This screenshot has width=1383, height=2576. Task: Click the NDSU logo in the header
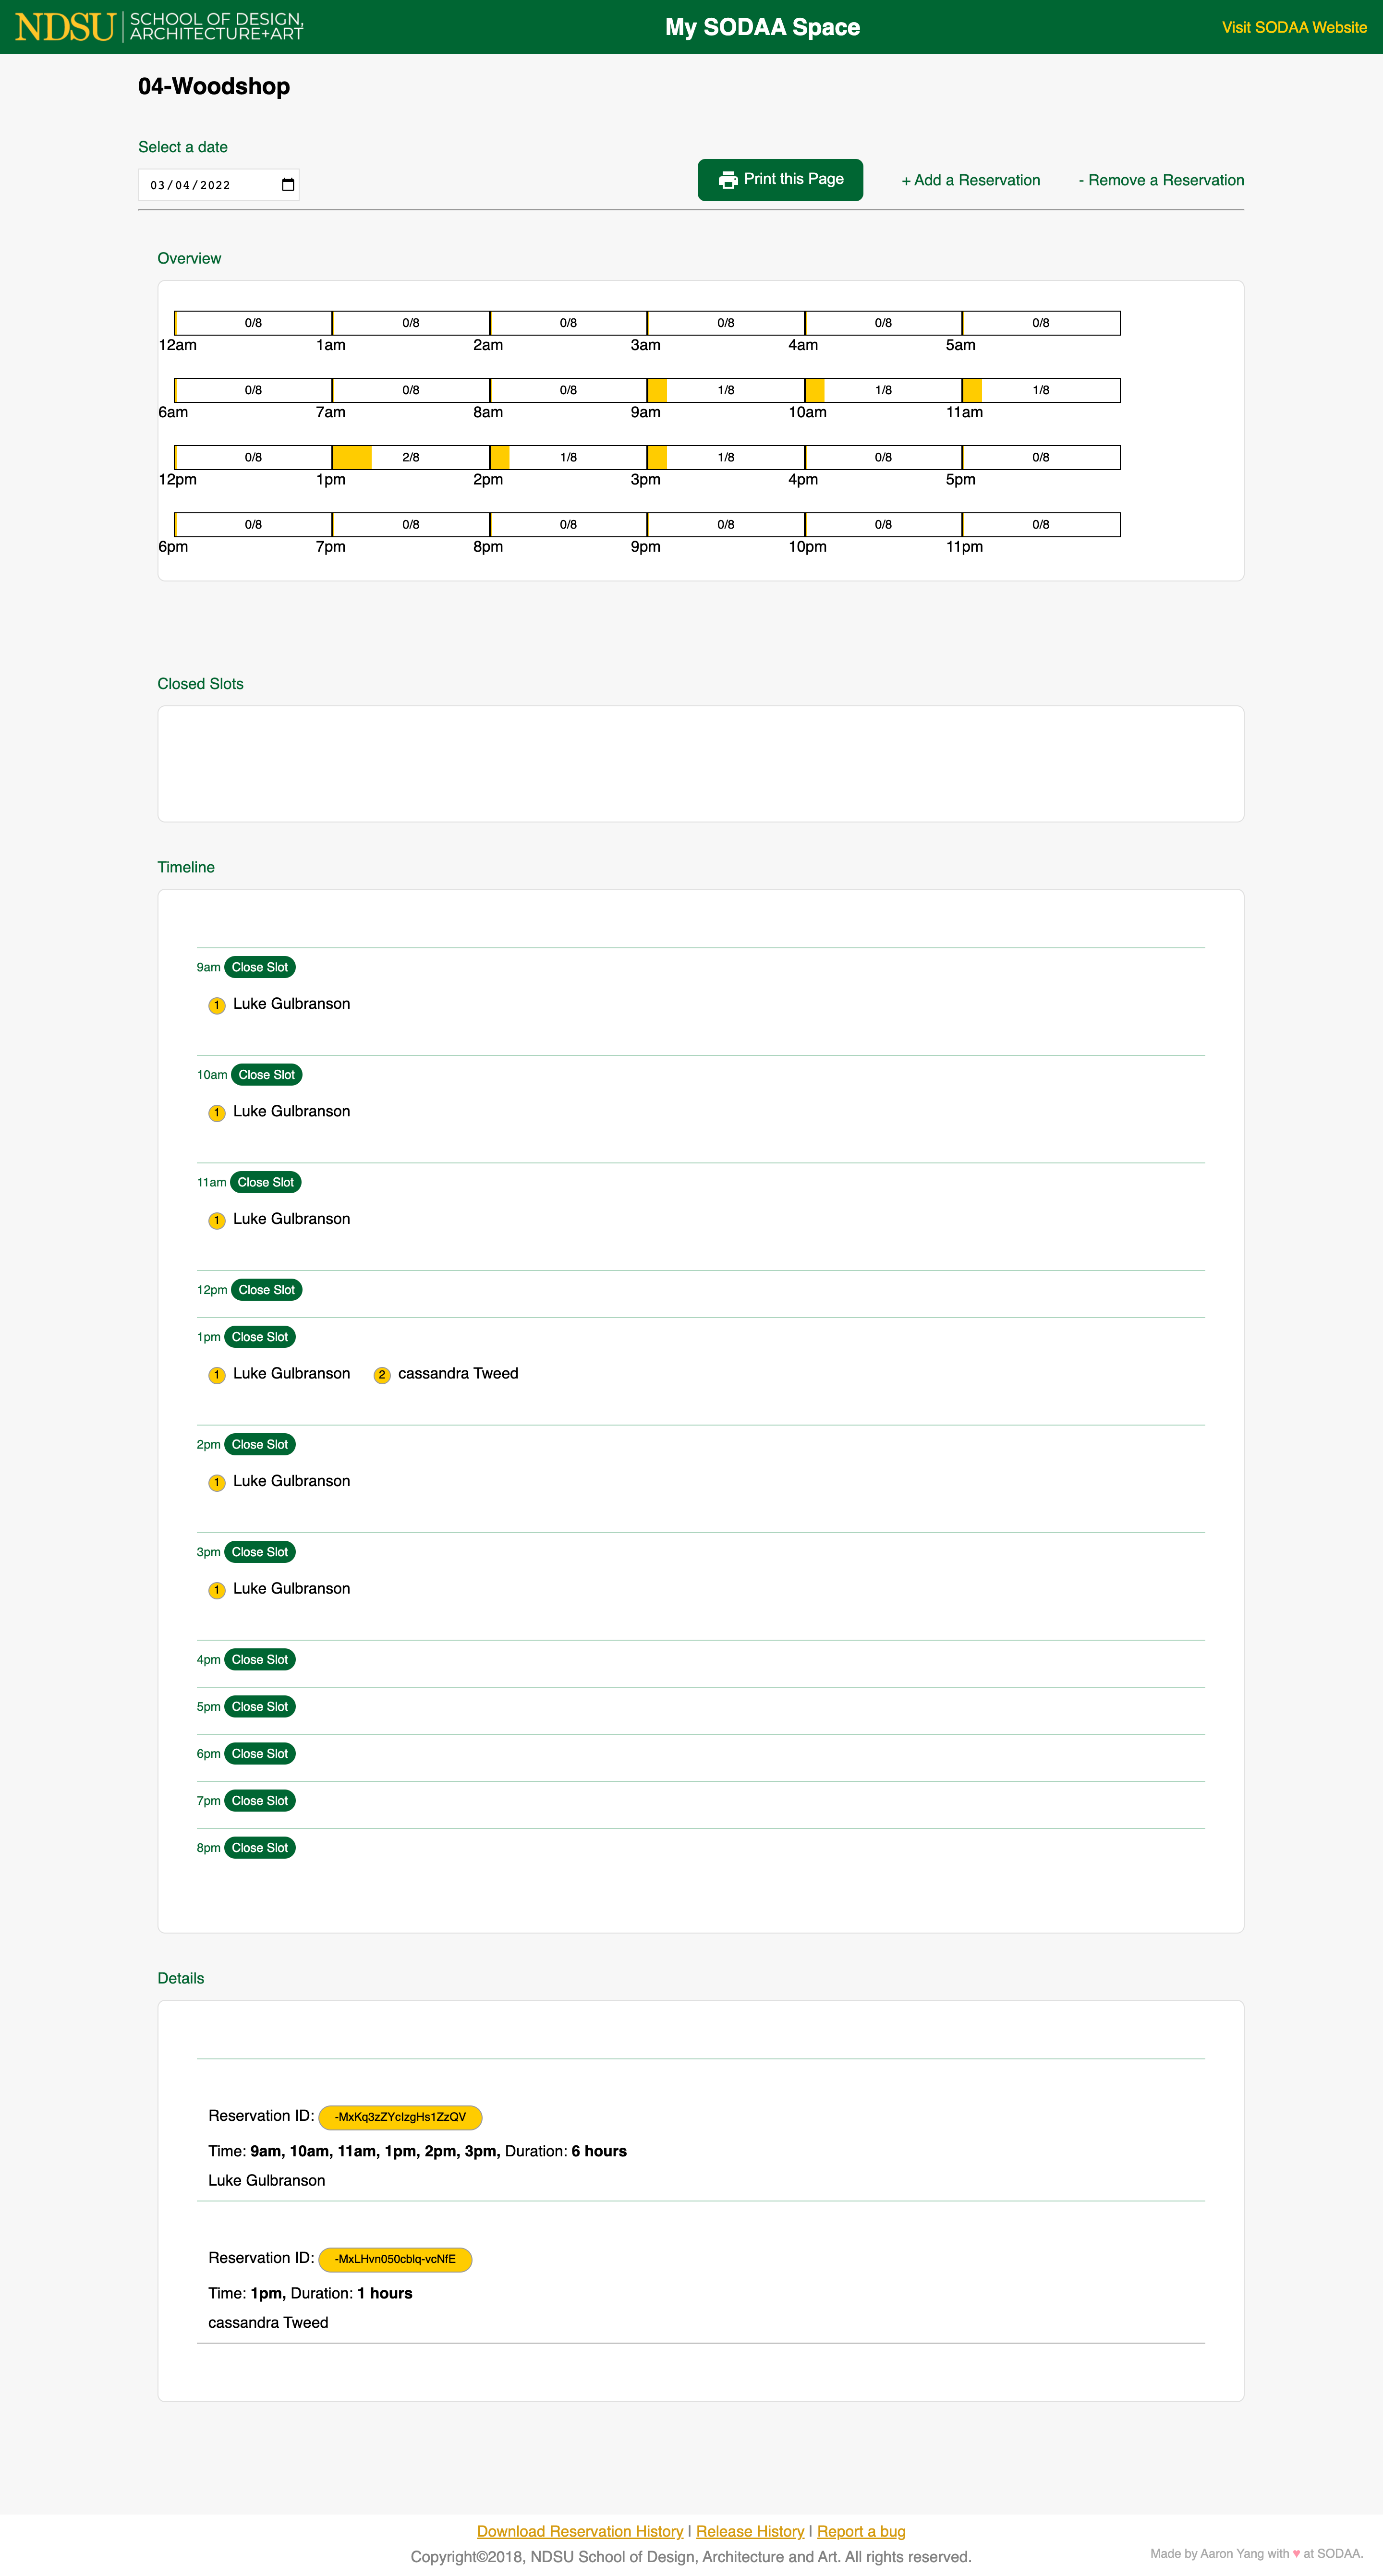click(x=159, y=27)
